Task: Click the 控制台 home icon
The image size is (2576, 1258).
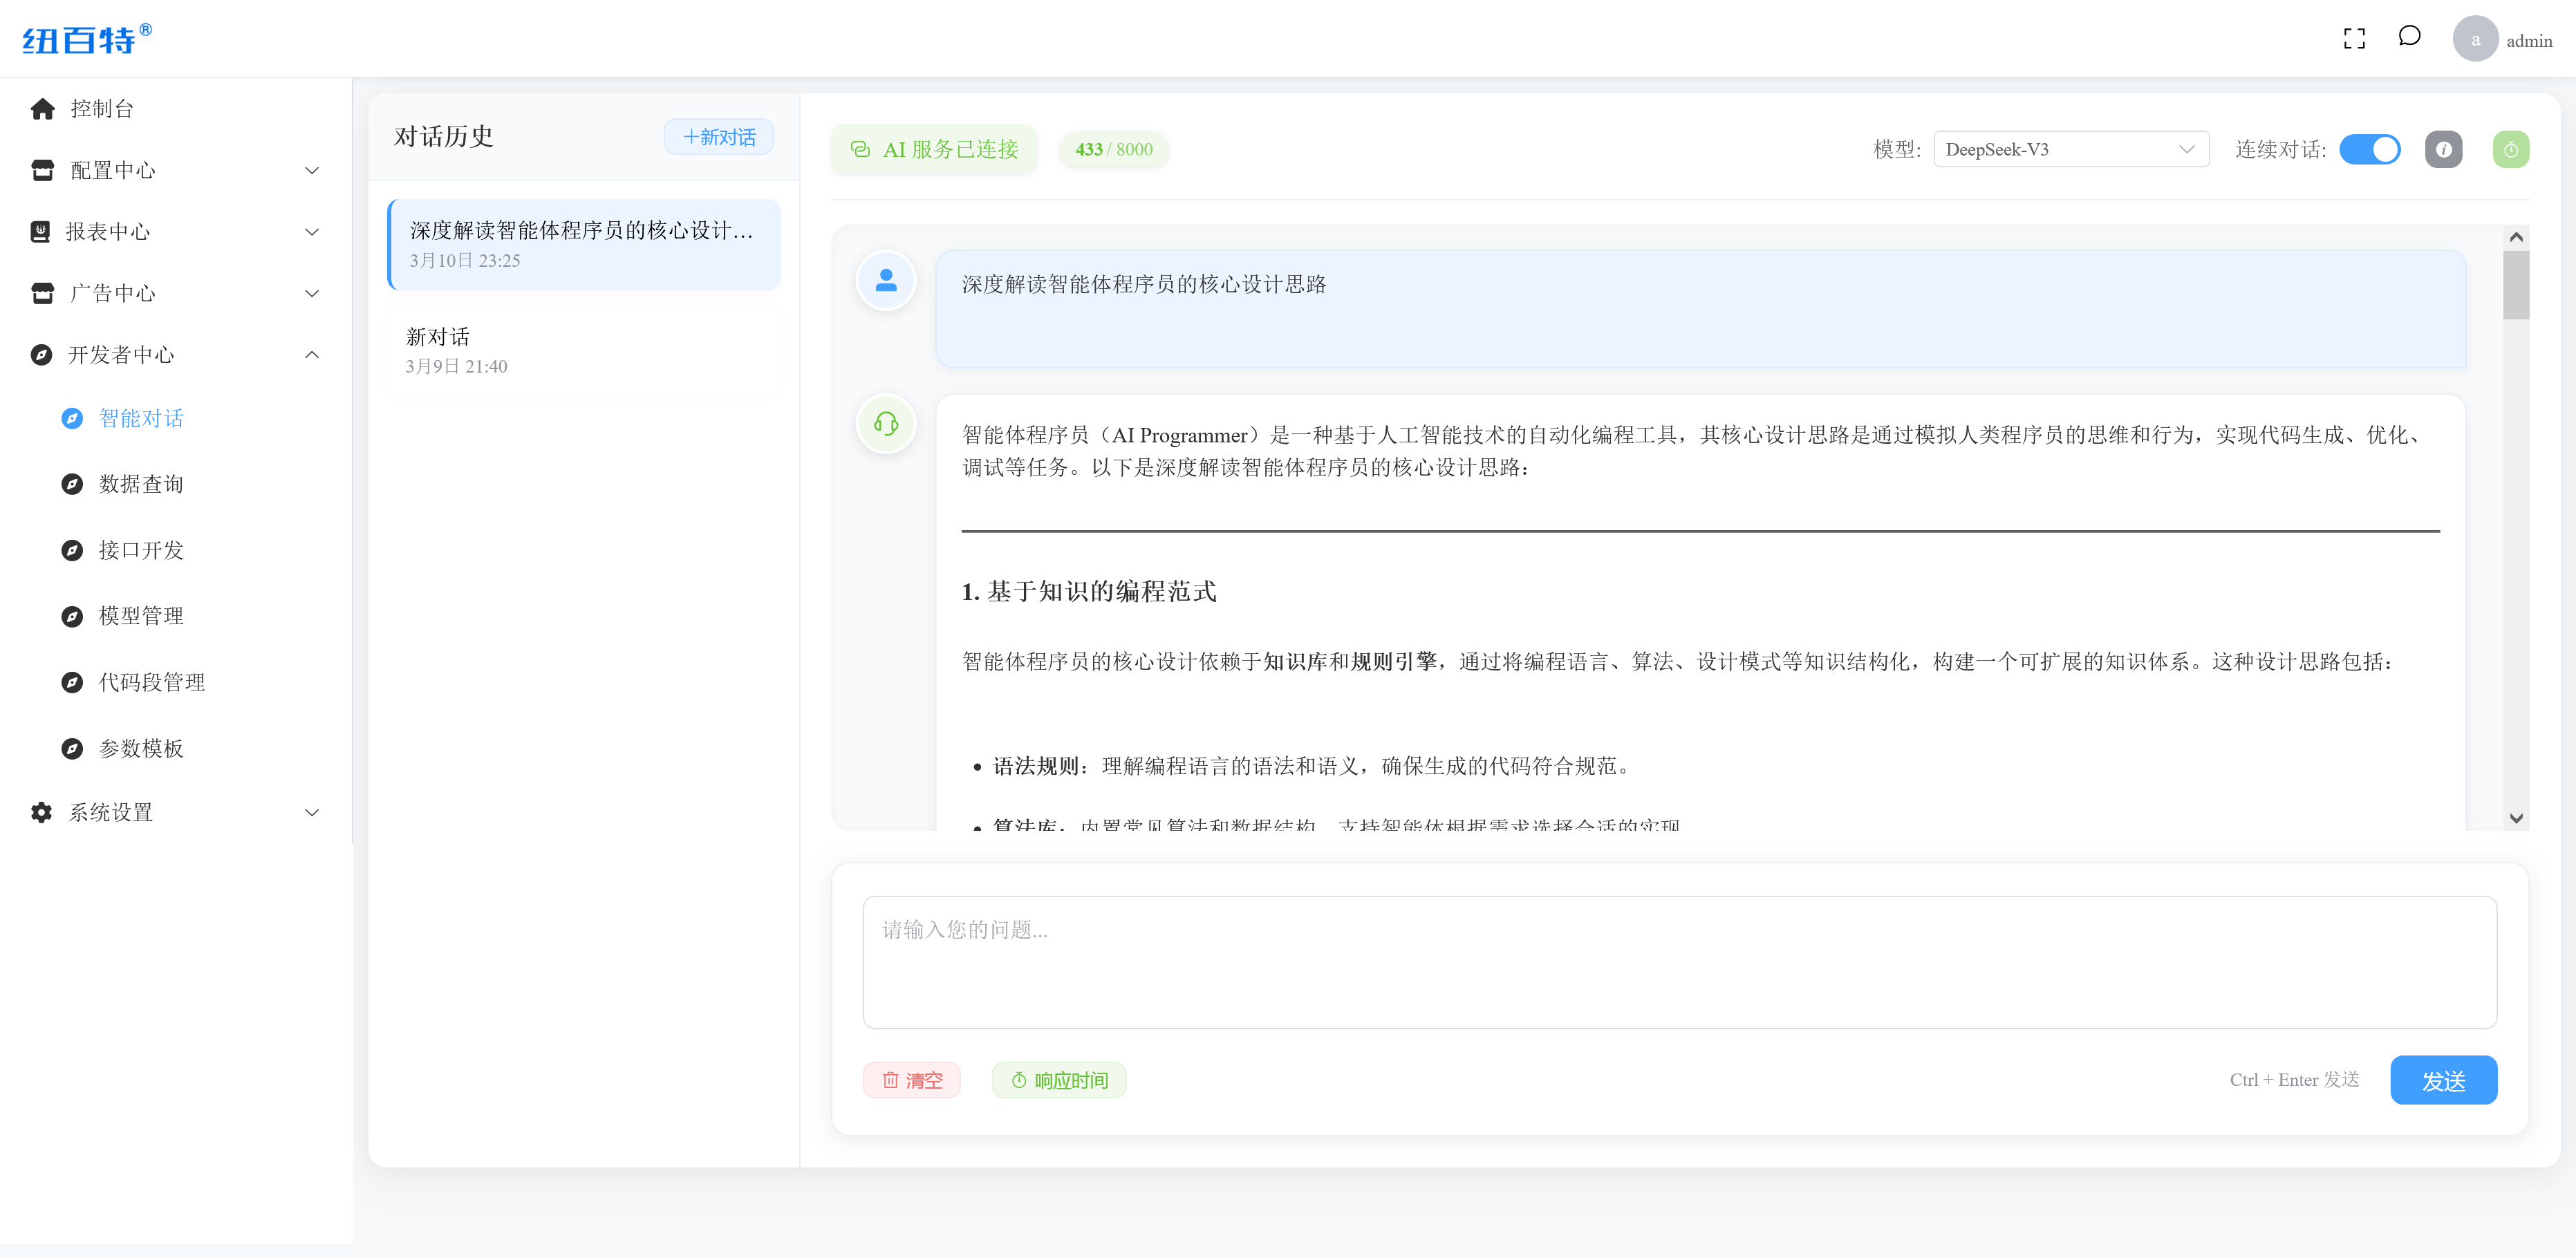Action: pyautogui.click(x=42, y=108)
